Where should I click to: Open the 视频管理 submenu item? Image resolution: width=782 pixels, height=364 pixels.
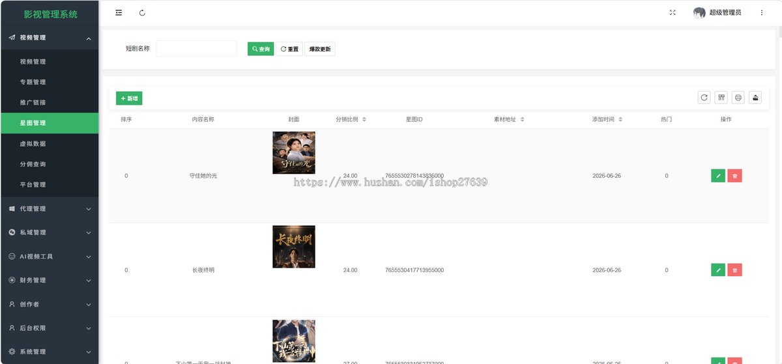(x=50, y=62)
